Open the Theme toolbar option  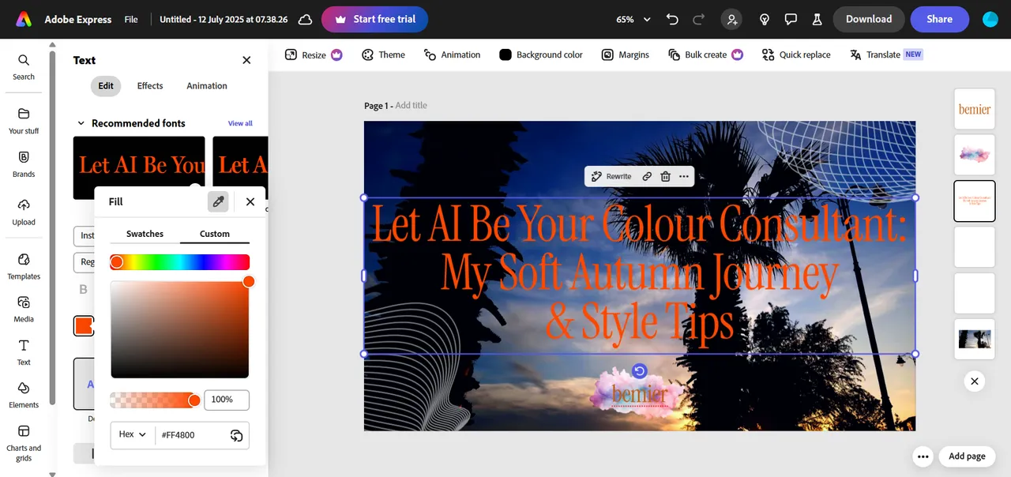click(x=383, y=54)
